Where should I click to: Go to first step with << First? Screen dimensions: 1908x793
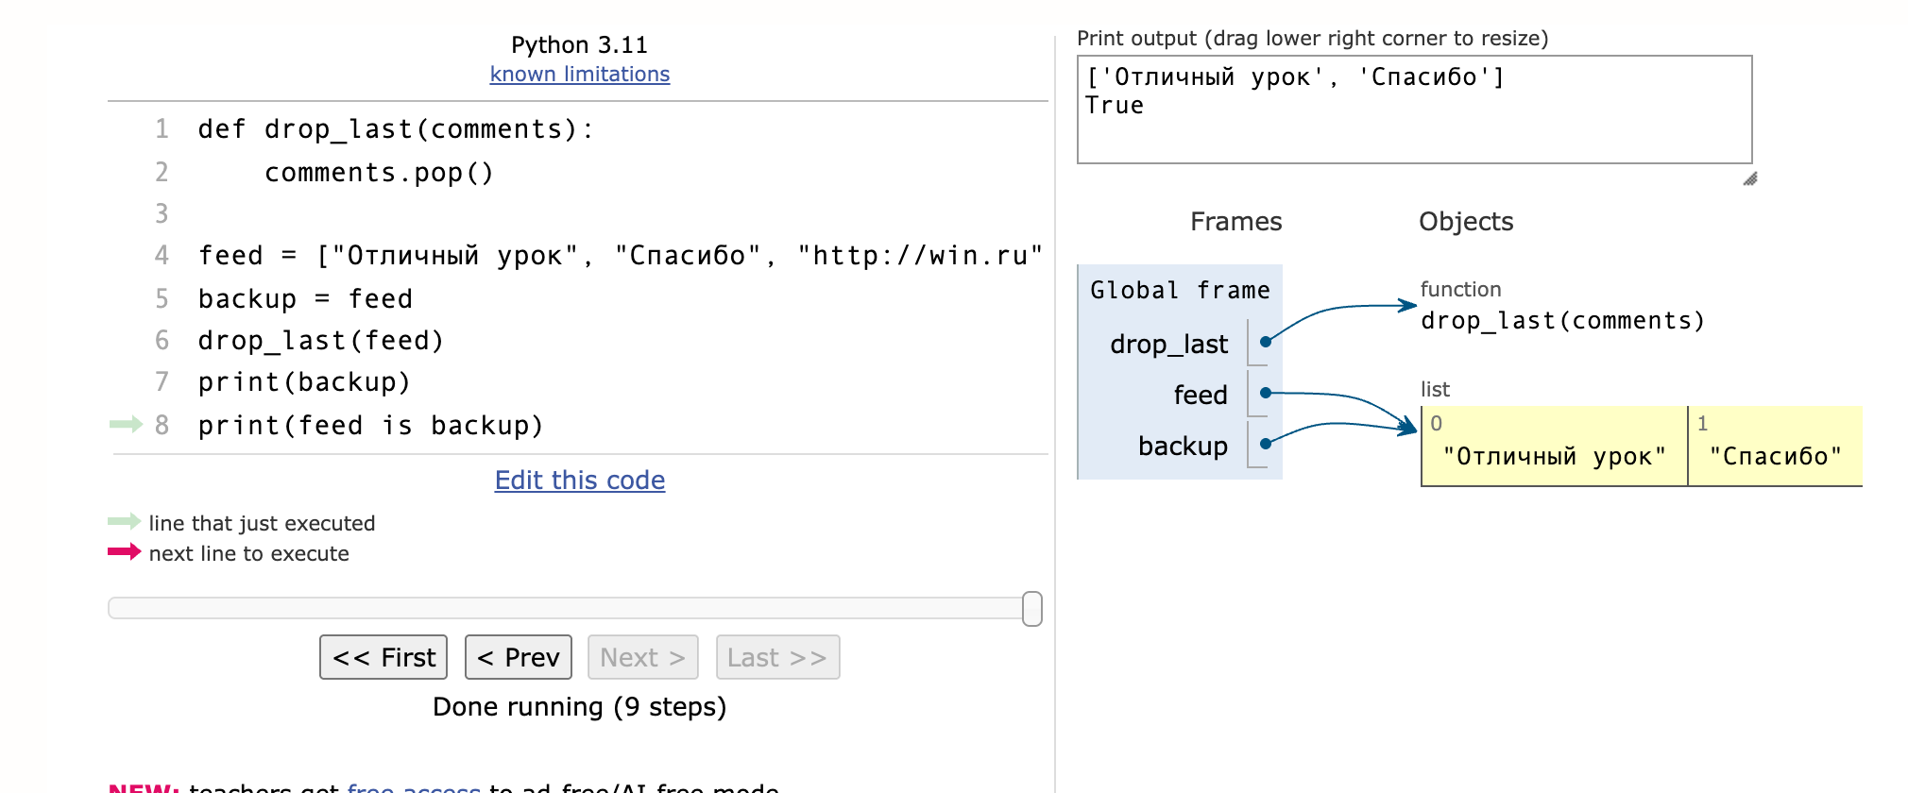(383, 657)
